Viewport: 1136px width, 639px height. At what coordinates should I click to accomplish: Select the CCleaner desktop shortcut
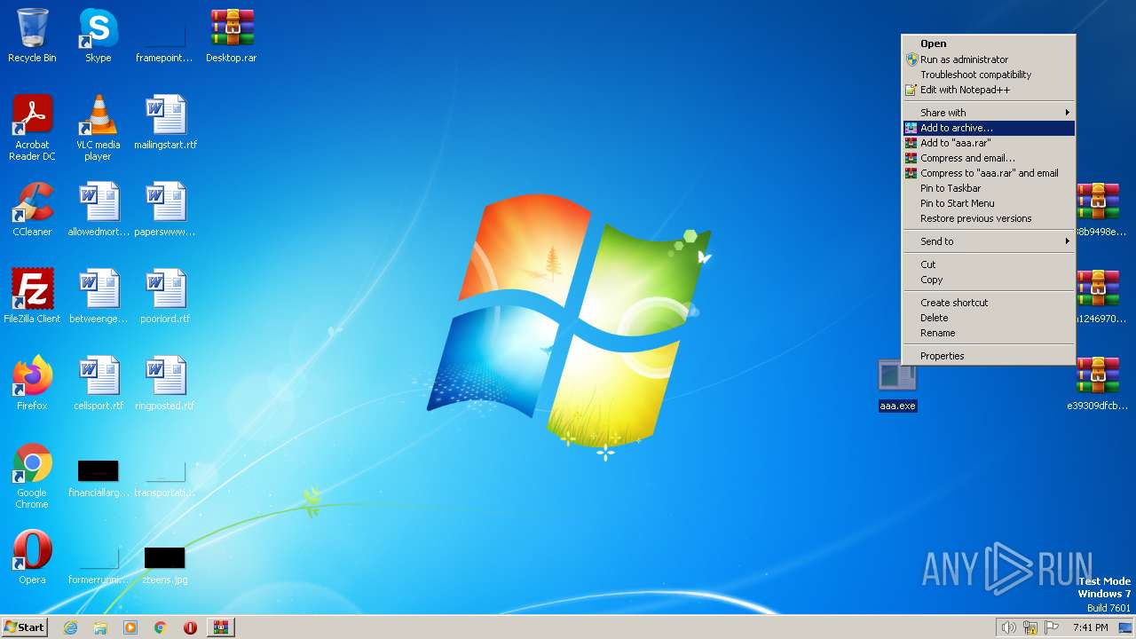pos(32,209)
